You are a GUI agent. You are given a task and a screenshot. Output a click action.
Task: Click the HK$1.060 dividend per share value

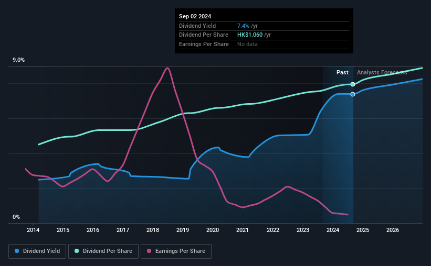coord(250,35)
